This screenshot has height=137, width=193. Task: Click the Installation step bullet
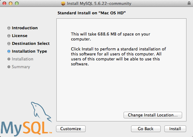tap(9, 59)
